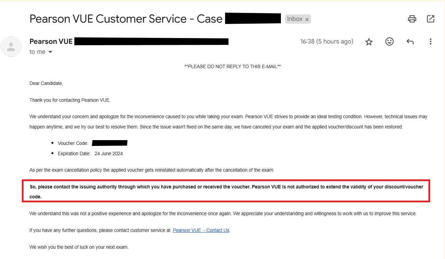The height and width of the screenshot is (259, 445).
Task: Click the sender name Pearson VUE
Action: [x=51, y=41]
